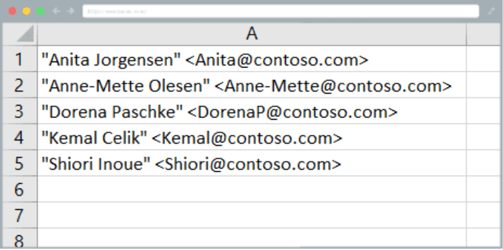
Task: Click the browser back arrow
Action: coord(56,11)
